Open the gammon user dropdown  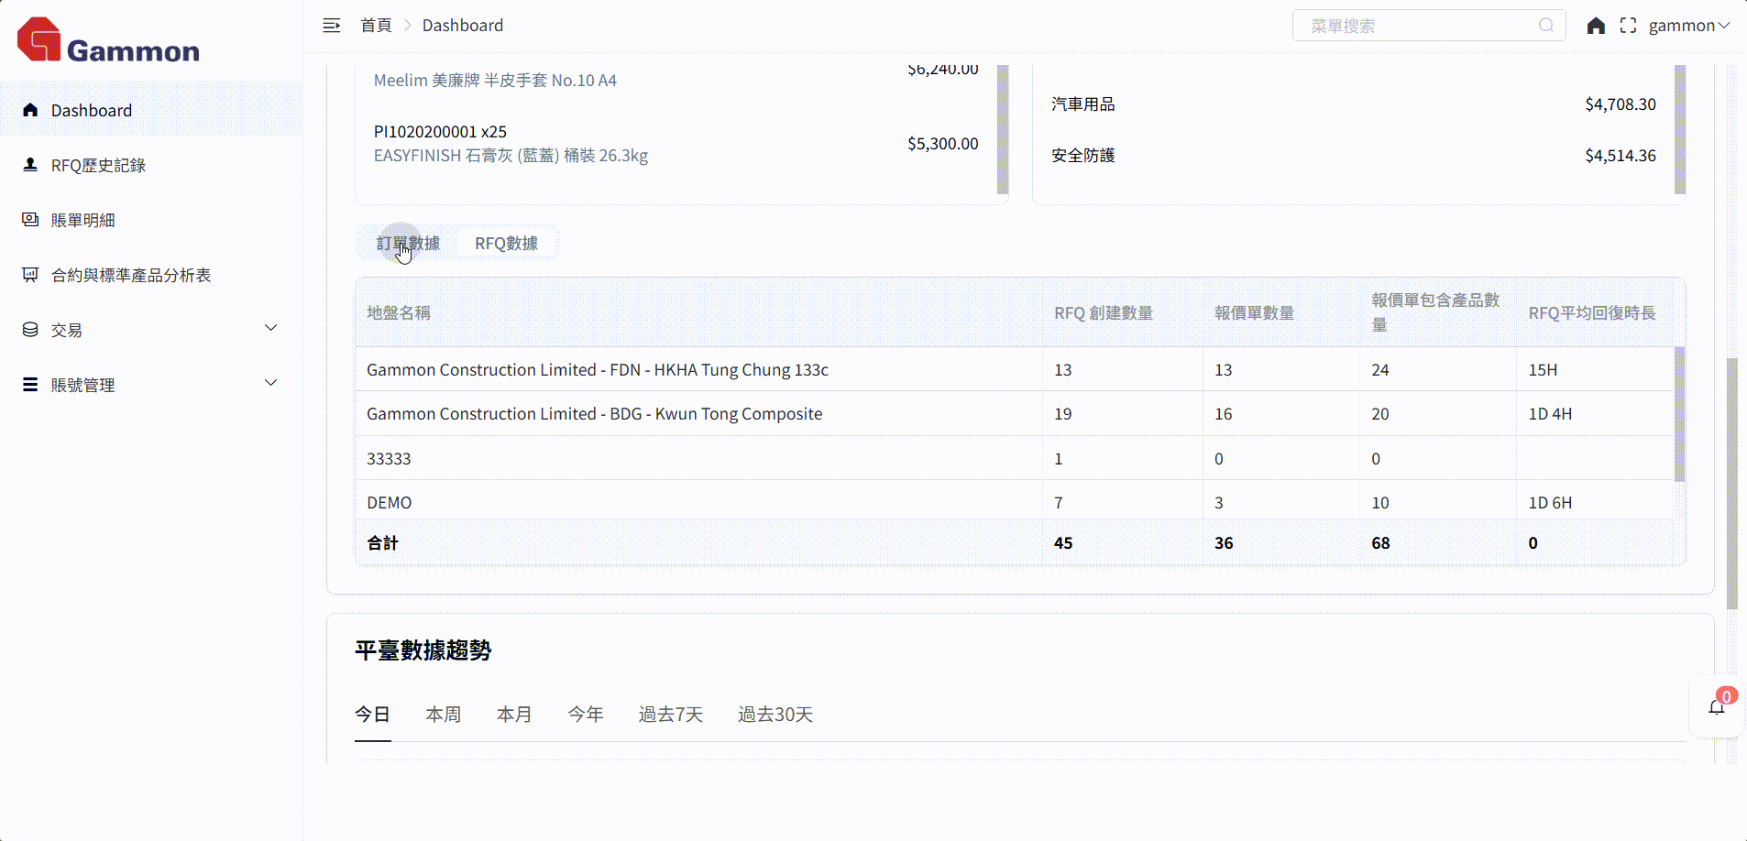click(1688, 26)
